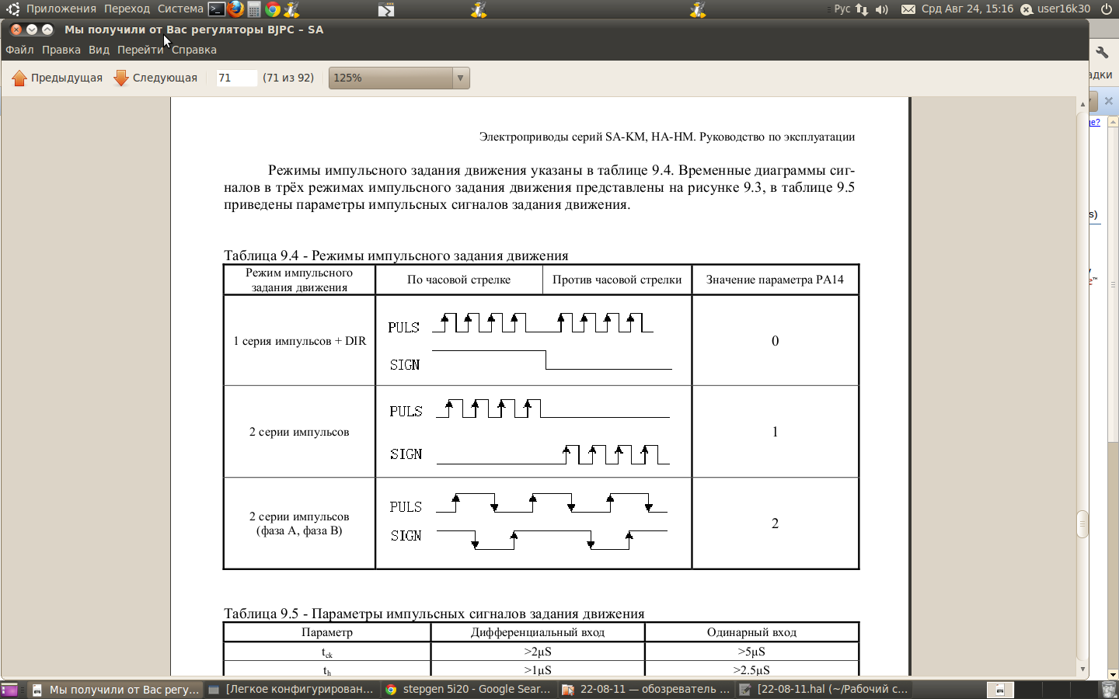The width and height of the screenshot is (1119, 699).
Task: Click the penguin launcher next to Chrome
Action: point(291,9)
